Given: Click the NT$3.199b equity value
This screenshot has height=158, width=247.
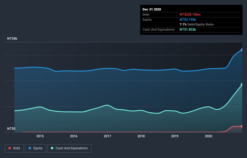Looking at the screenshot, I should click(188, 20).
